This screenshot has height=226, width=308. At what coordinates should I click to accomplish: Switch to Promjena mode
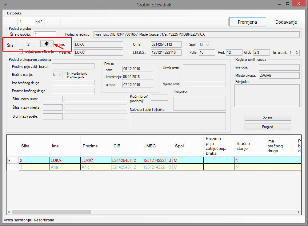(247, 22)
